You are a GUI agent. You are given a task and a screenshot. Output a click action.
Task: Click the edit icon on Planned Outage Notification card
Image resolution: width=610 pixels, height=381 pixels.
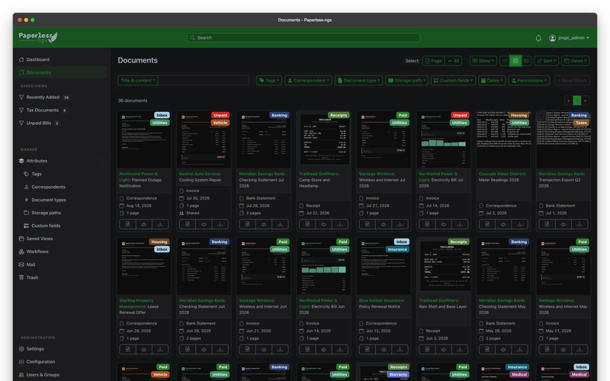tap(127, 224)
